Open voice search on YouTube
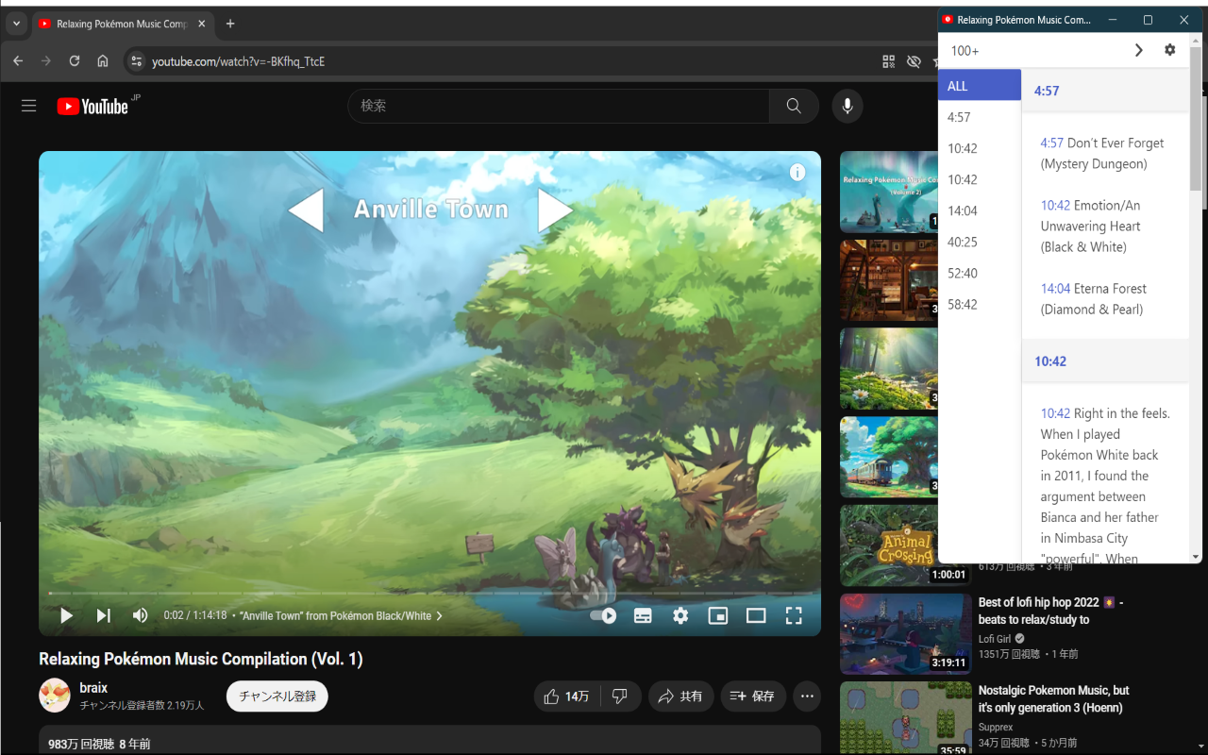Screen dimensions: 1208x755 (x=847, y=106)
